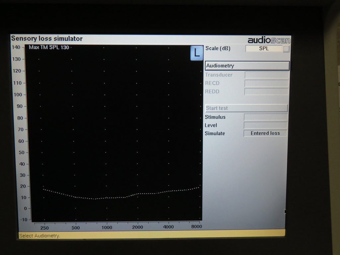Click the Simulate label
The height and width of the screenshot is (255, 340).
(x=215, y=133)
